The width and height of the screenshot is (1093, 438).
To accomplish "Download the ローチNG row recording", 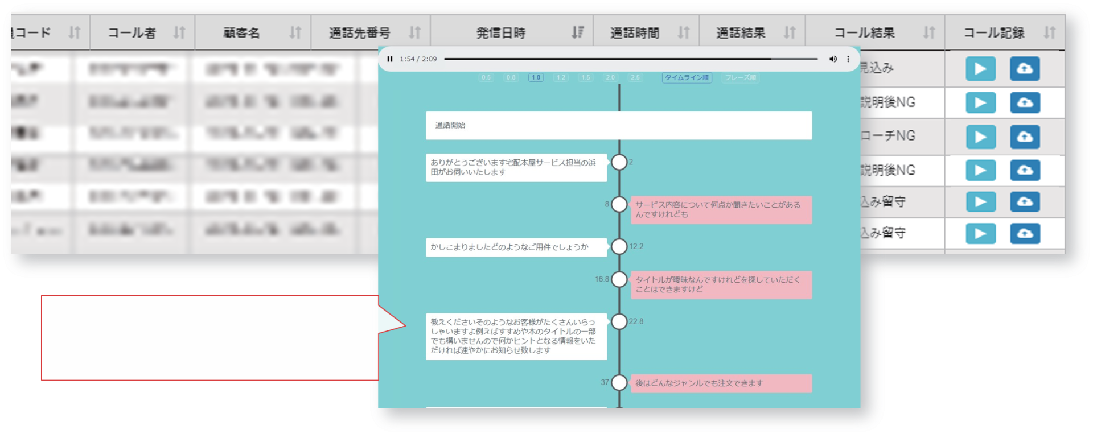I will click(x=1025, y=137).
